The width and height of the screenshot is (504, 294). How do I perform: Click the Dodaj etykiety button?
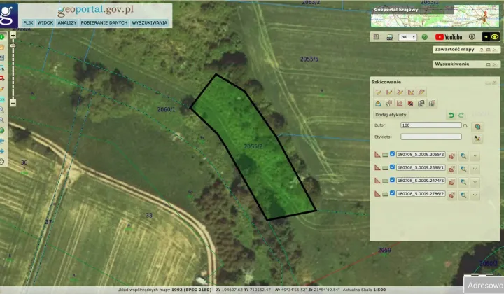(391, 115)
